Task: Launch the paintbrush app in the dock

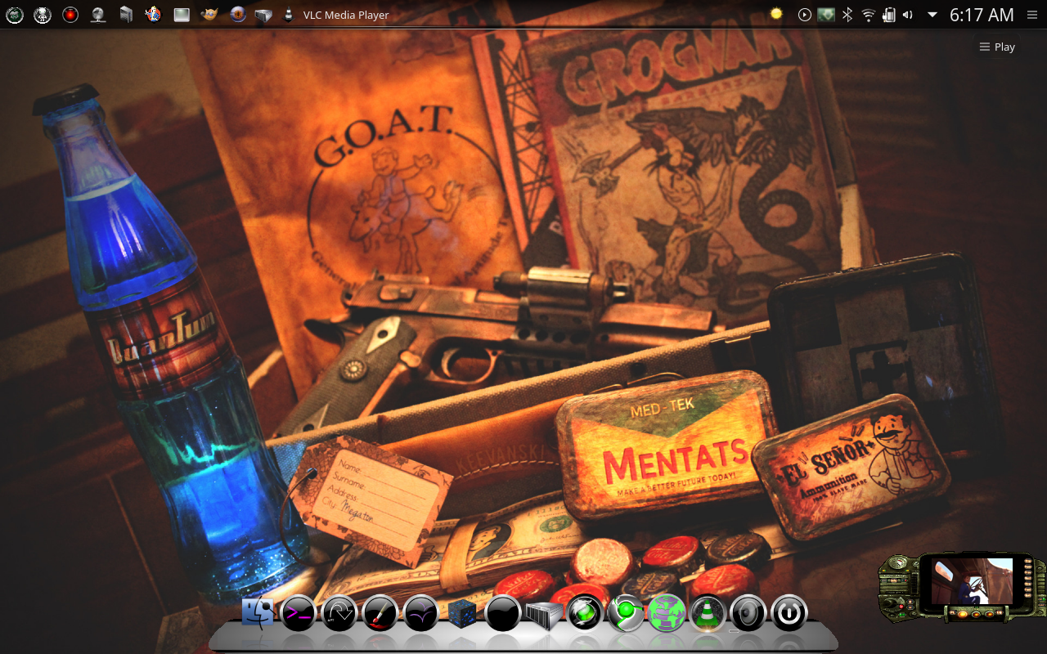Action: (x=380, y=613)
